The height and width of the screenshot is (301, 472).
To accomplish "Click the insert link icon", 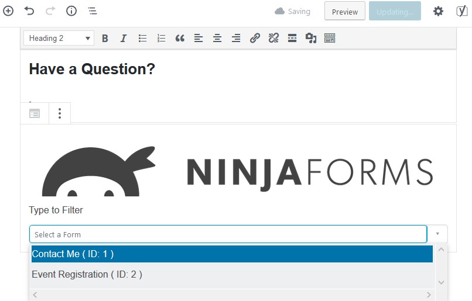I will (x=255, y=38).
